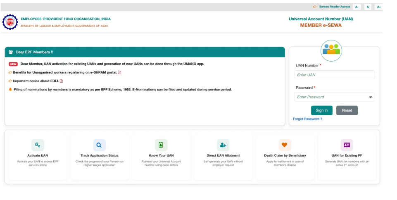The width and height of the screenshot is (397, 200).
Task: Click 'Activate your UAN to access EPF services' description
Action: click(38, 163)
